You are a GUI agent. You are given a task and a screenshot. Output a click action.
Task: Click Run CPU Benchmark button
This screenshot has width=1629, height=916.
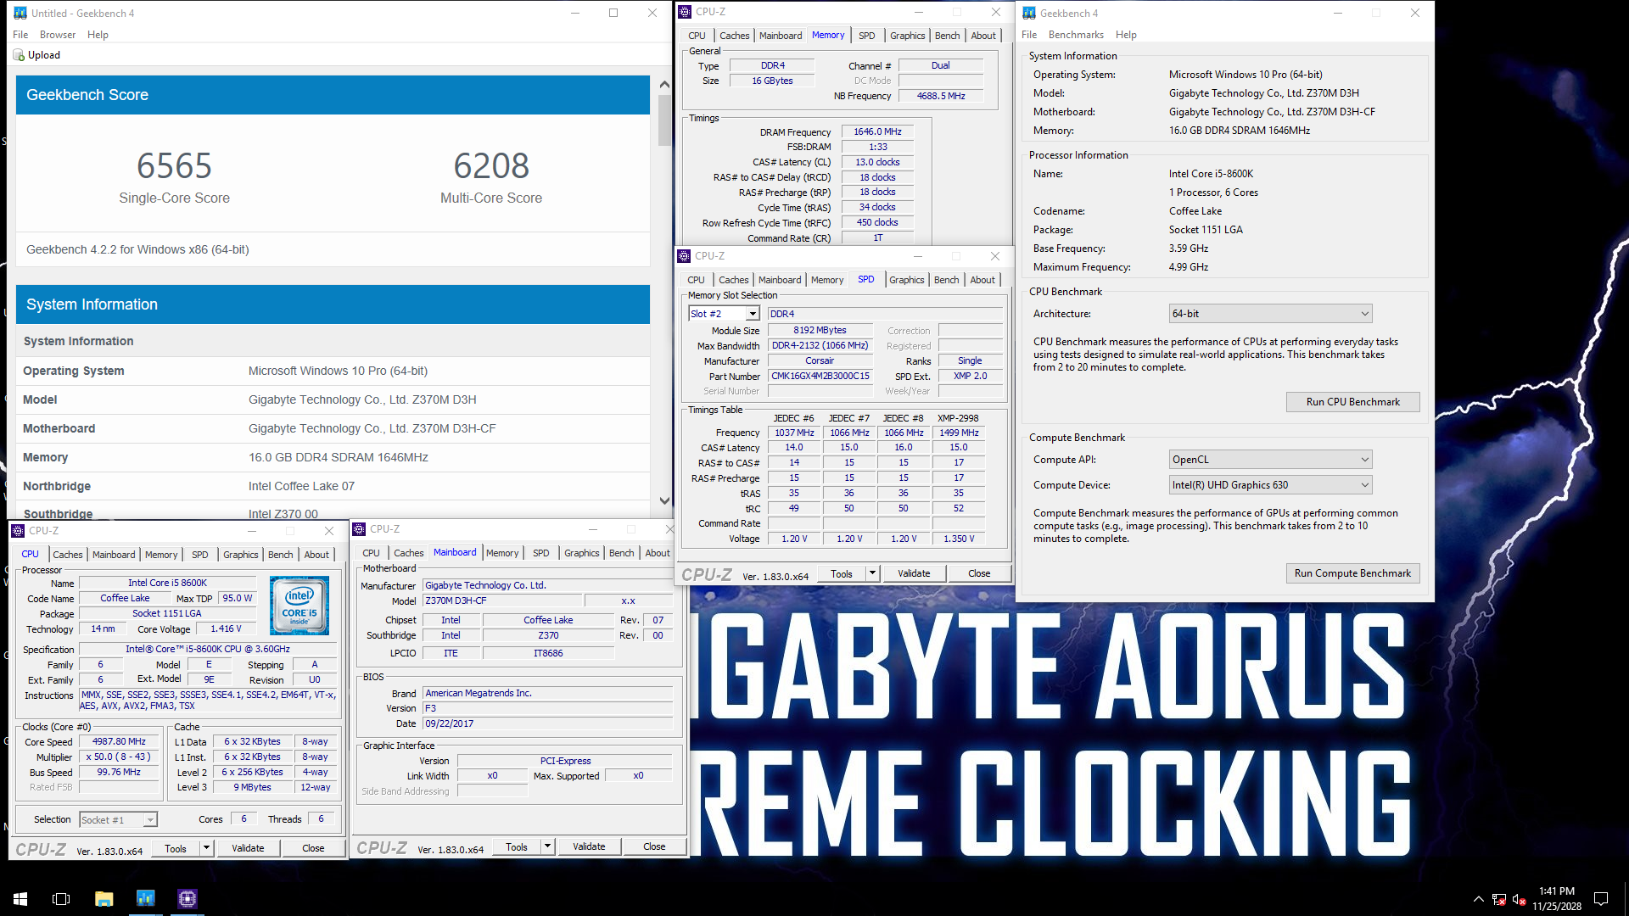click(1352, 402)
